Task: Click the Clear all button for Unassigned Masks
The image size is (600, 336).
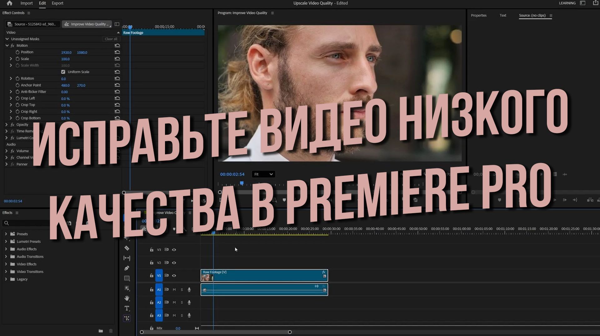Action: (111, 39)
